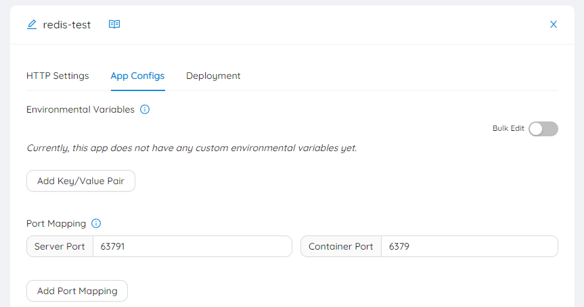
Task: Close the redis-test panel with X
Action: tap(553, 24)
